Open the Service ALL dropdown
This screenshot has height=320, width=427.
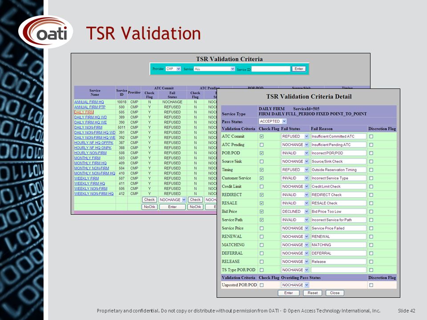(214, 69)
